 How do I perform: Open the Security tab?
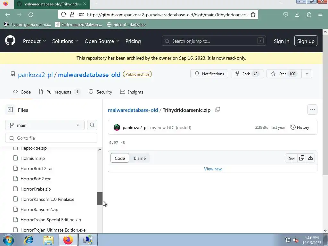pyautogui.click(x=100, y=92)
